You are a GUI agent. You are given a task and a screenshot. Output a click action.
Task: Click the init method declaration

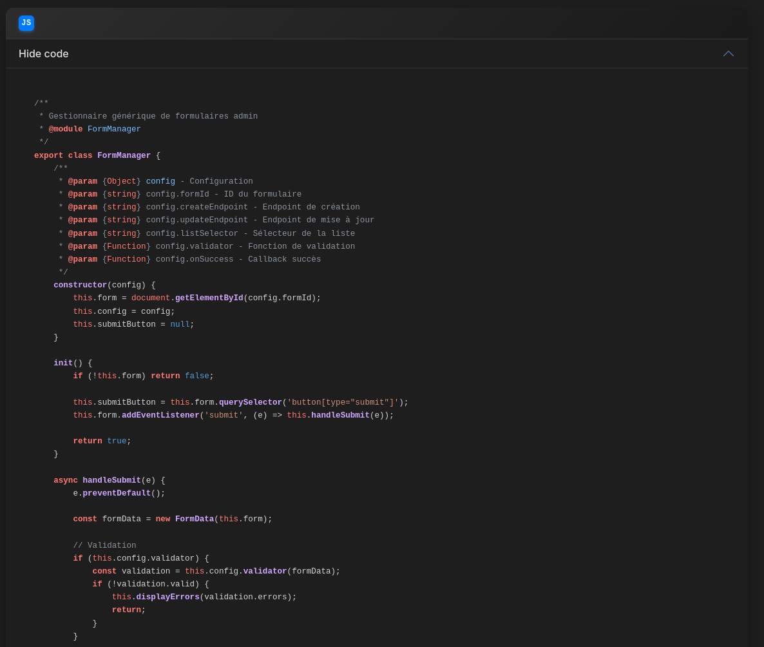tap(63, 363)
